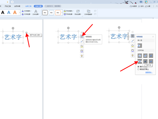The height and width of the screenshot is (119, 158).
Task: Switch to the 绘图工具 tab
Action: 28,6
